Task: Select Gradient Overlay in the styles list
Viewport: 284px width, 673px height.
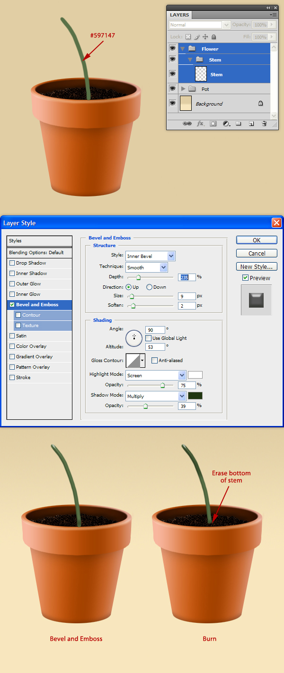Action: click(34, 357)
